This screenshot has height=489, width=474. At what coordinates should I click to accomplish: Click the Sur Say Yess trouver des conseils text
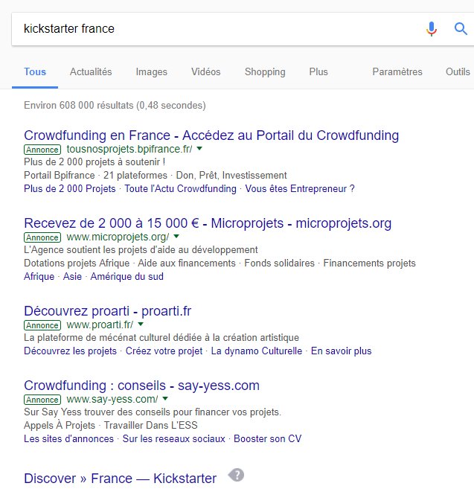153,412
